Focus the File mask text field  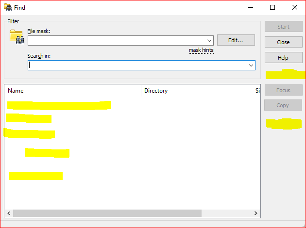tap(117, 41)
